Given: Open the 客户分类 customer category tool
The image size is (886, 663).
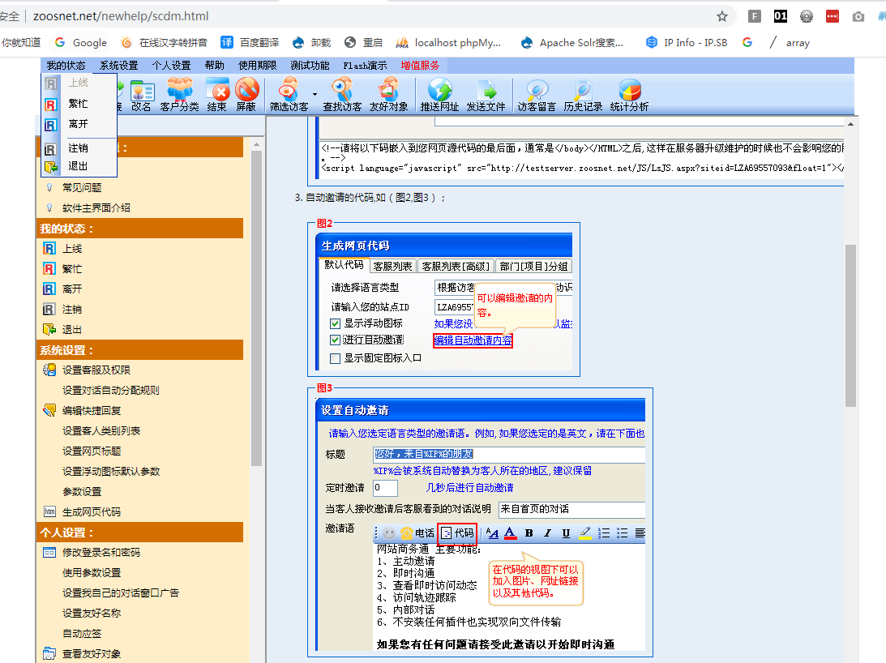Looking at the screenshot, I should [180, 96].
